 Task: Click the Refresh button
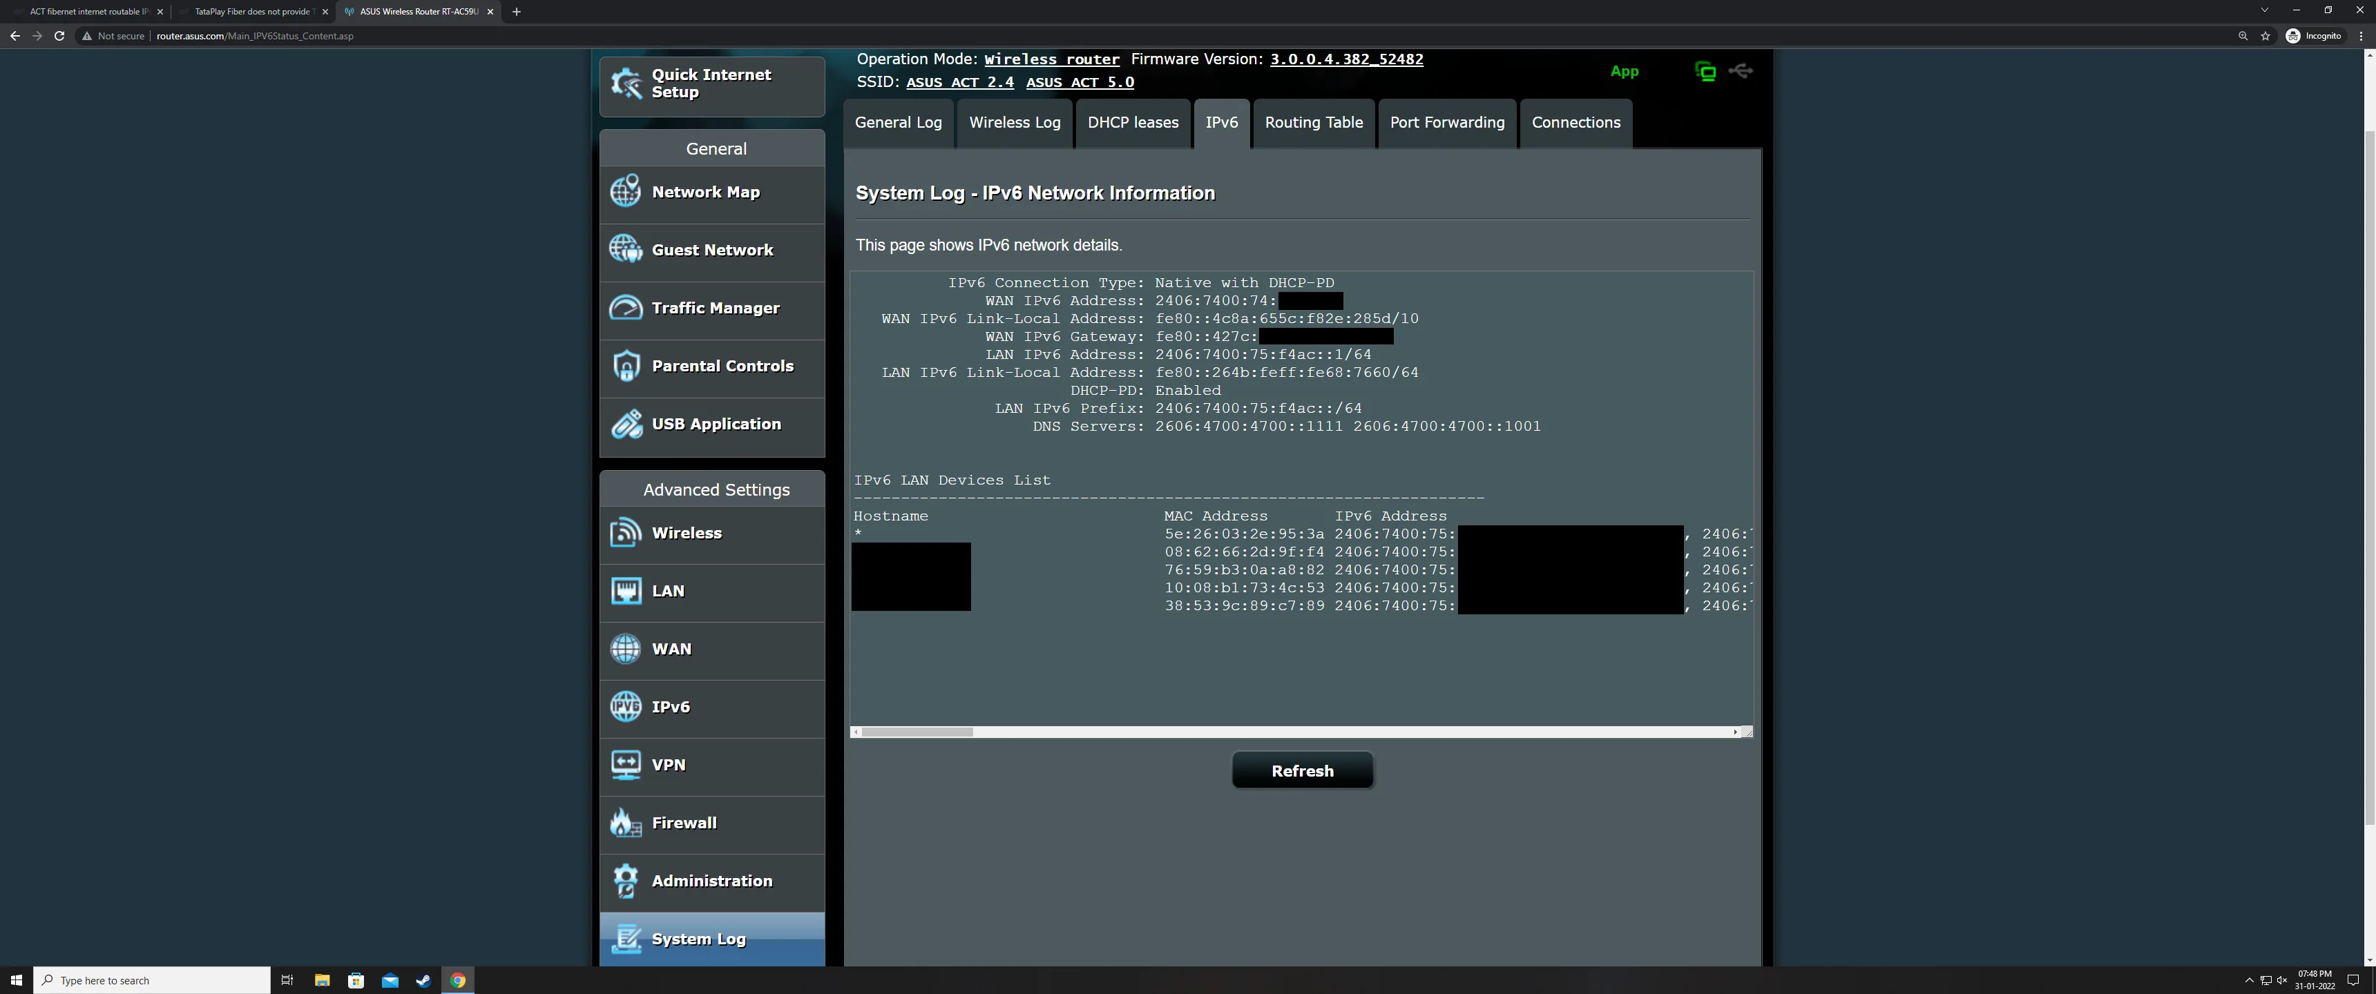pyautogui.click(x=1303, y=771)
